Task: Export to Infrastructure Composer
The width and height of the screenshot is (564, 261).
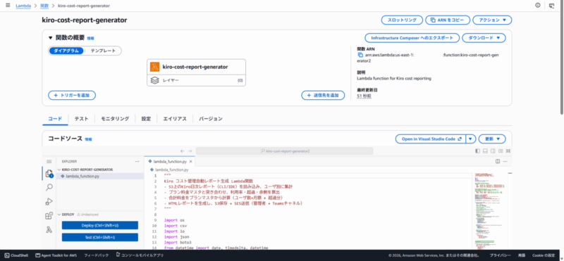Action: click(412, 38)
